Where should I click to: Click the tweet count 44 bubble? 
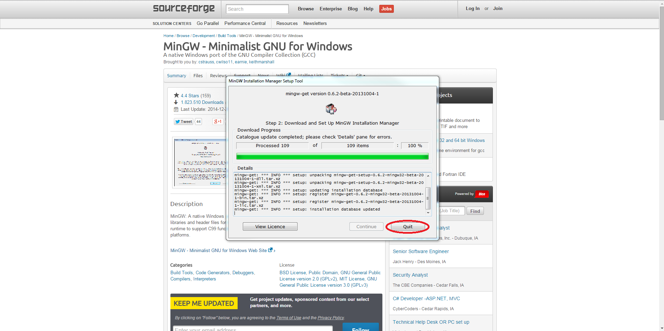coord(198,122)
